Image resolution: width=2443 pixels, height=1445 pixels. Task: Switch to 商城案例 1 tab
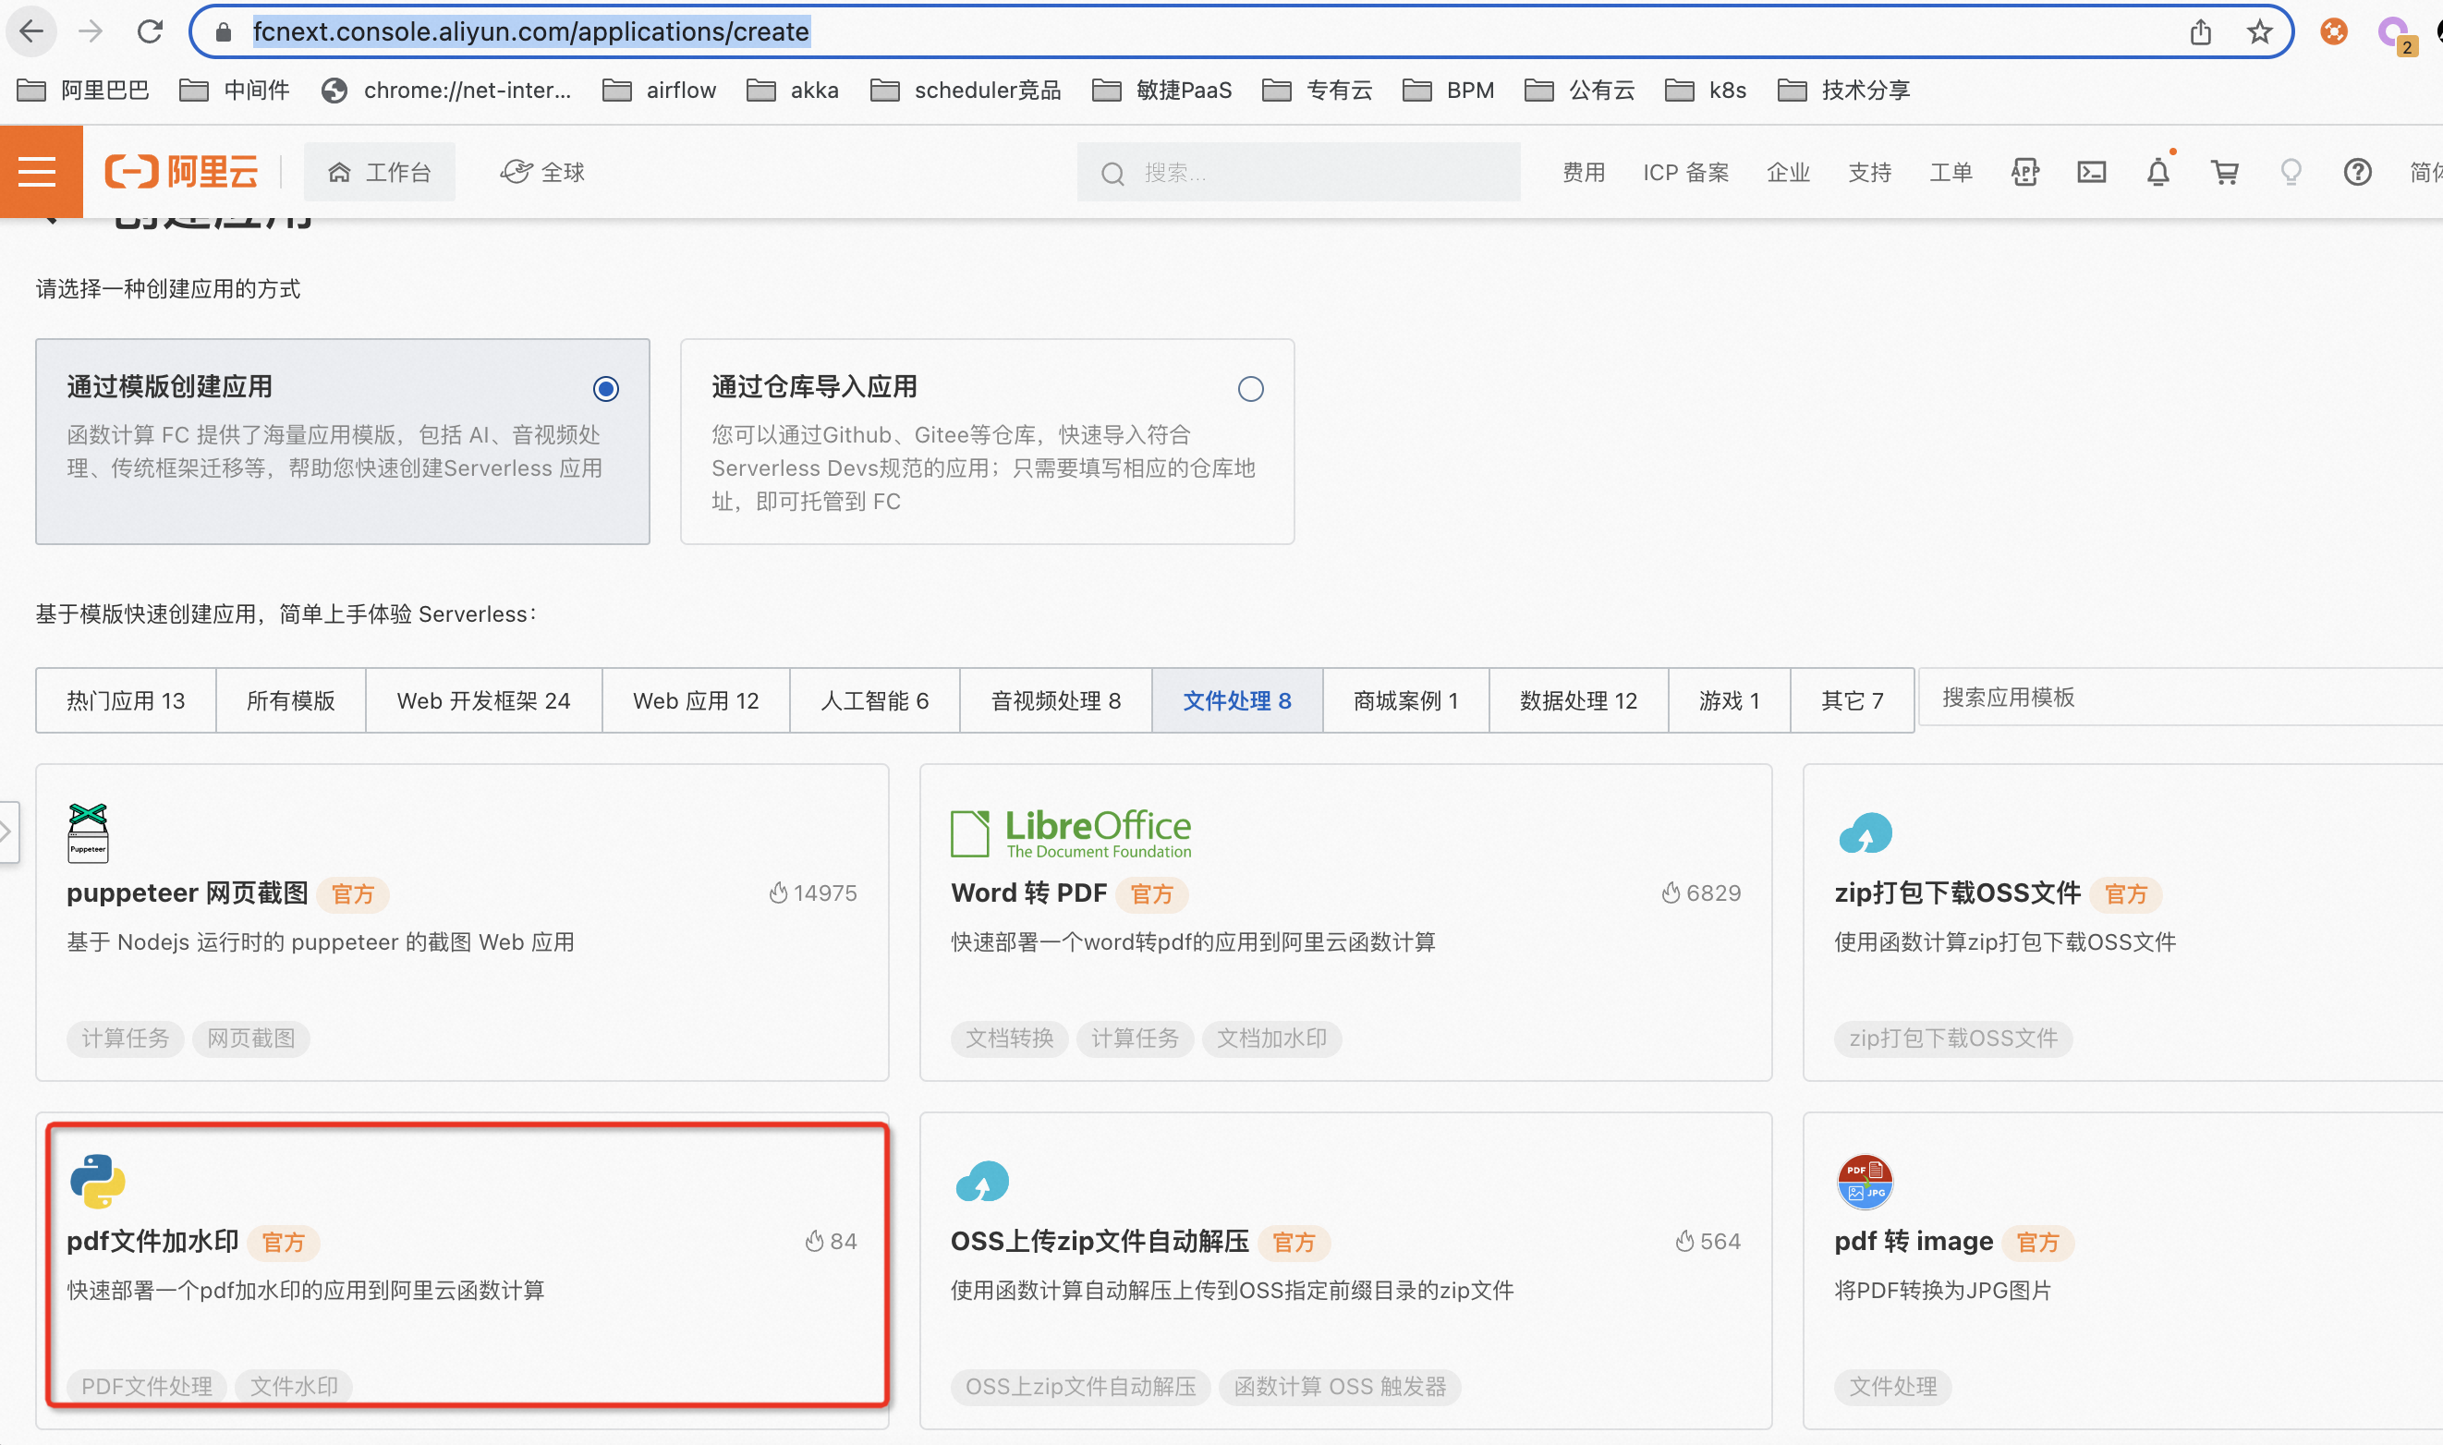1405,700
